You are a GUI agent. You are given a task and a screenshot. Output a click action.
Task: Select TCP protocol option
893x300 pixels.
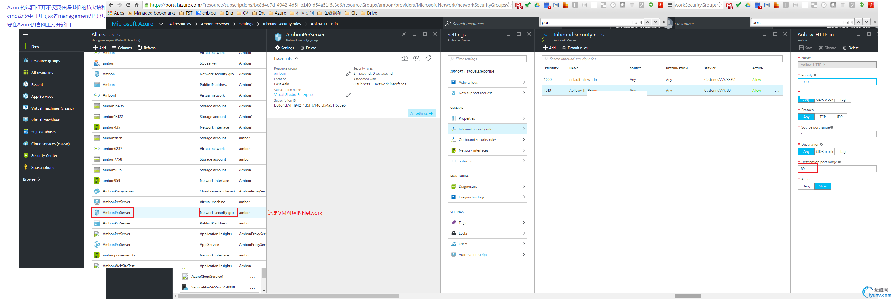pyautogui.click(x=823, y=117)
